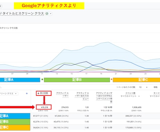Click the 記事A chart legend label
Image resolution: width=160 pixels, height=132 pixels.
20,80
